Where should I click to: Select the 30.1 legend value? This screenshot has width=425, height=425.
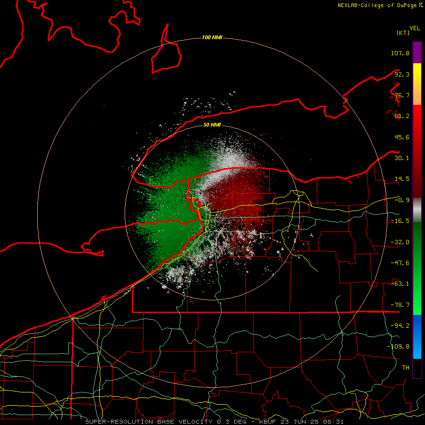[402, 158]
